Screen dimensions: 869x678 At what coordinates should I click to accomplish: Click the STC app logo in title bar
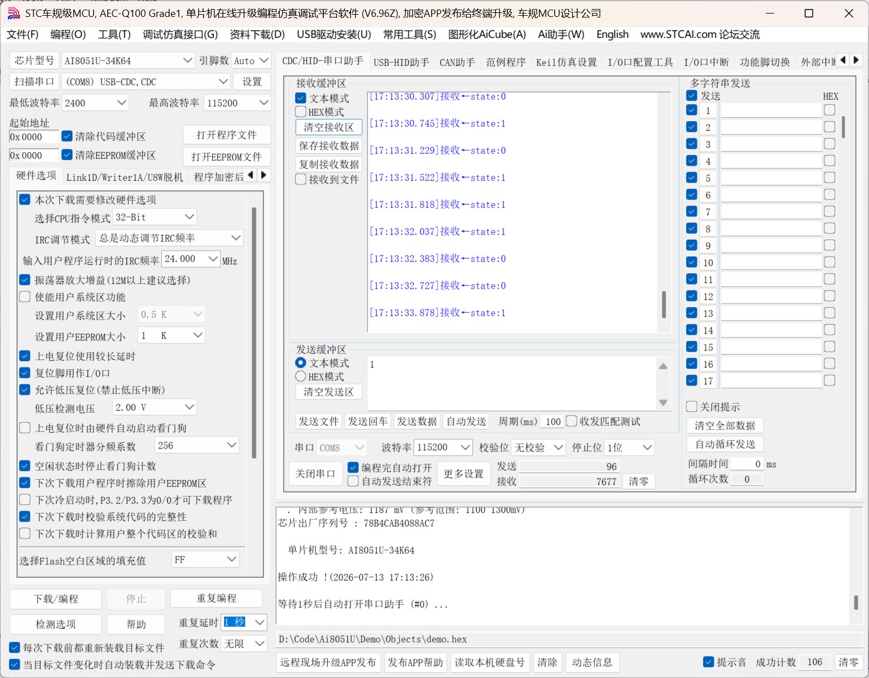14,13
